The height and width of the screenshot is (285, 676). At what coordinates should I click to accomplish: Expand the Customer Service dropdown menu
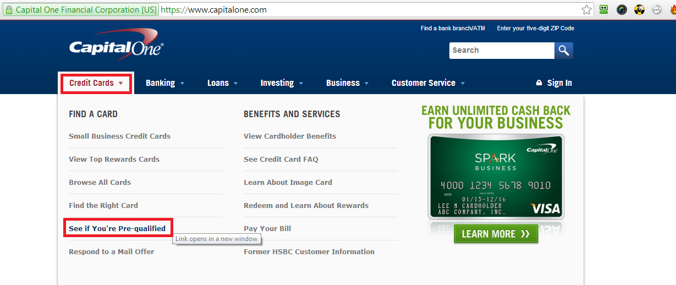[428, 83]
